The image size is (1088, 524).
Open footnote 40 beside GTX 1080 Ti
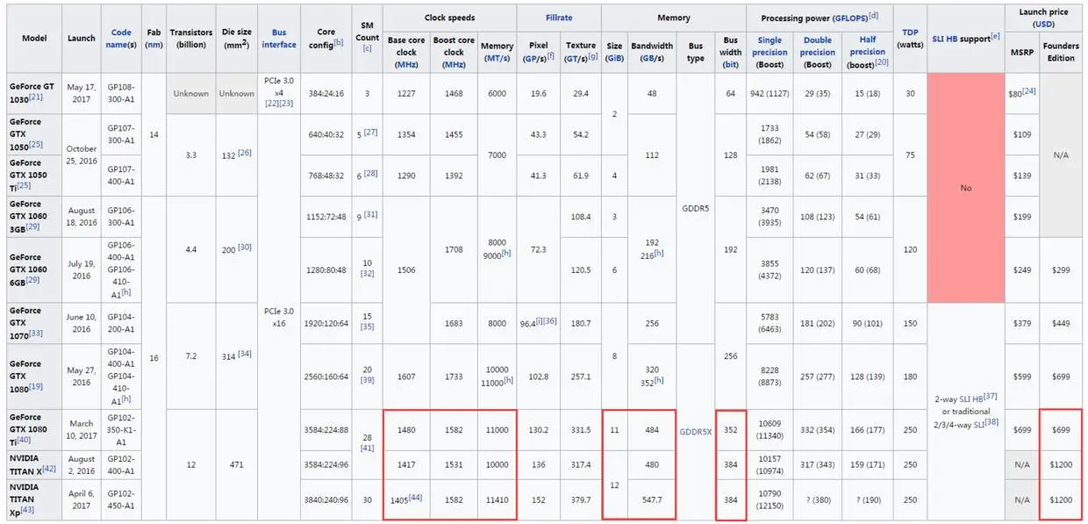point(23,441)
